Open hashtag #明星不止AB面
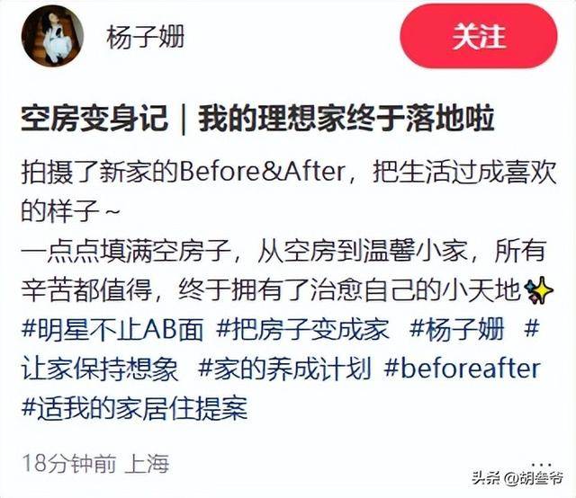This screenshot has height=498, width=576. pyautogui.click(x=112, y=329)
